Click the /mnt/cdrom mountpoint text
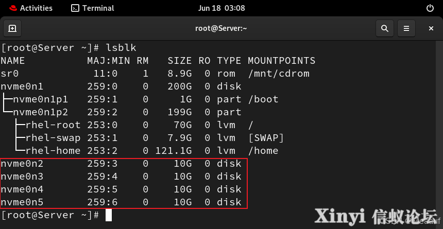The height and width of the screenshot is (229, 443). click(279, 74)
